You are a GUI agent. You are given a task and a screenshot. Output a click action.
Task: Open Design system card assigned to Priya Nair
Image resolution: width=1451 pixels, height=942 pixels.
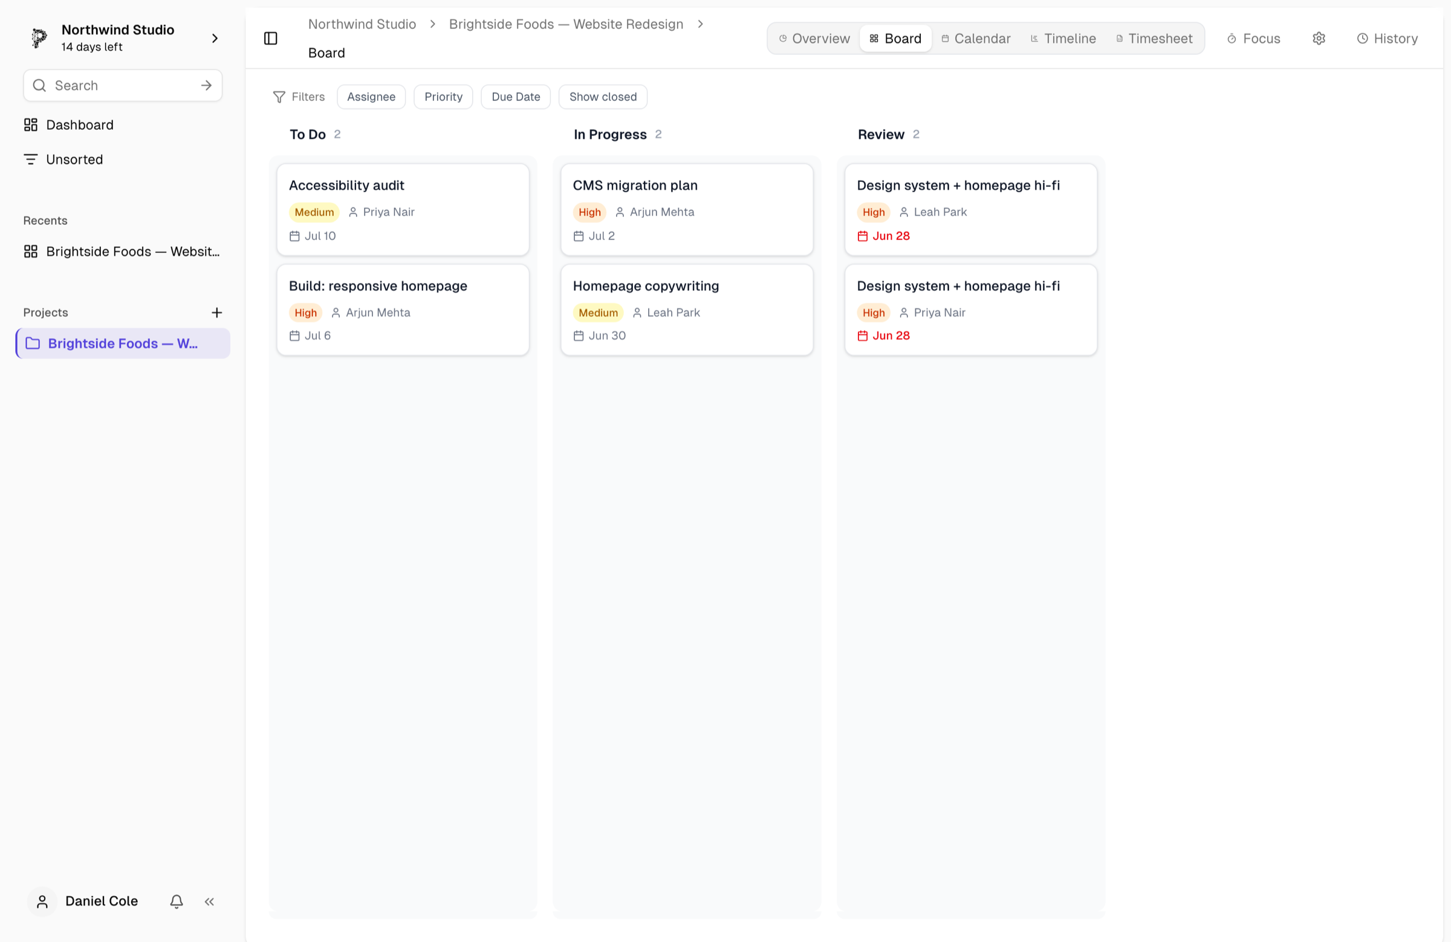(971, 310)
